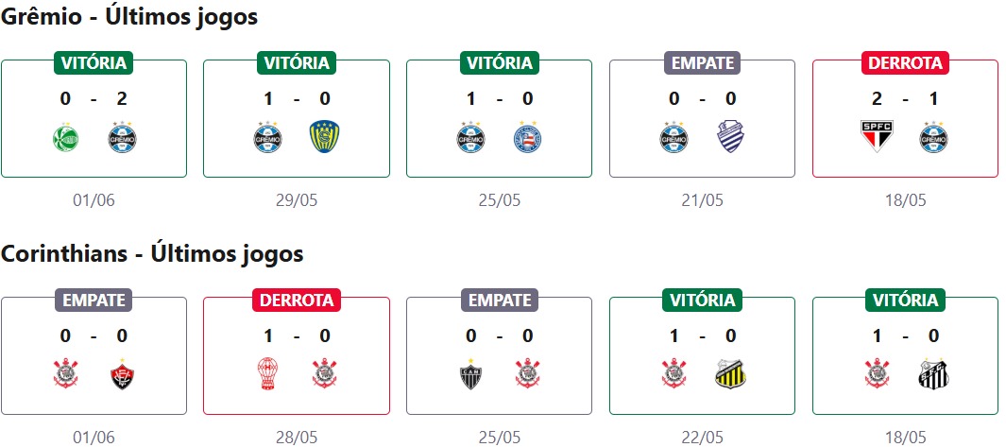Click the Atlético Mineiro crest in the 25/05 draw
The height and width of the screenshot is (447, 1006).
tap(471, 375)
